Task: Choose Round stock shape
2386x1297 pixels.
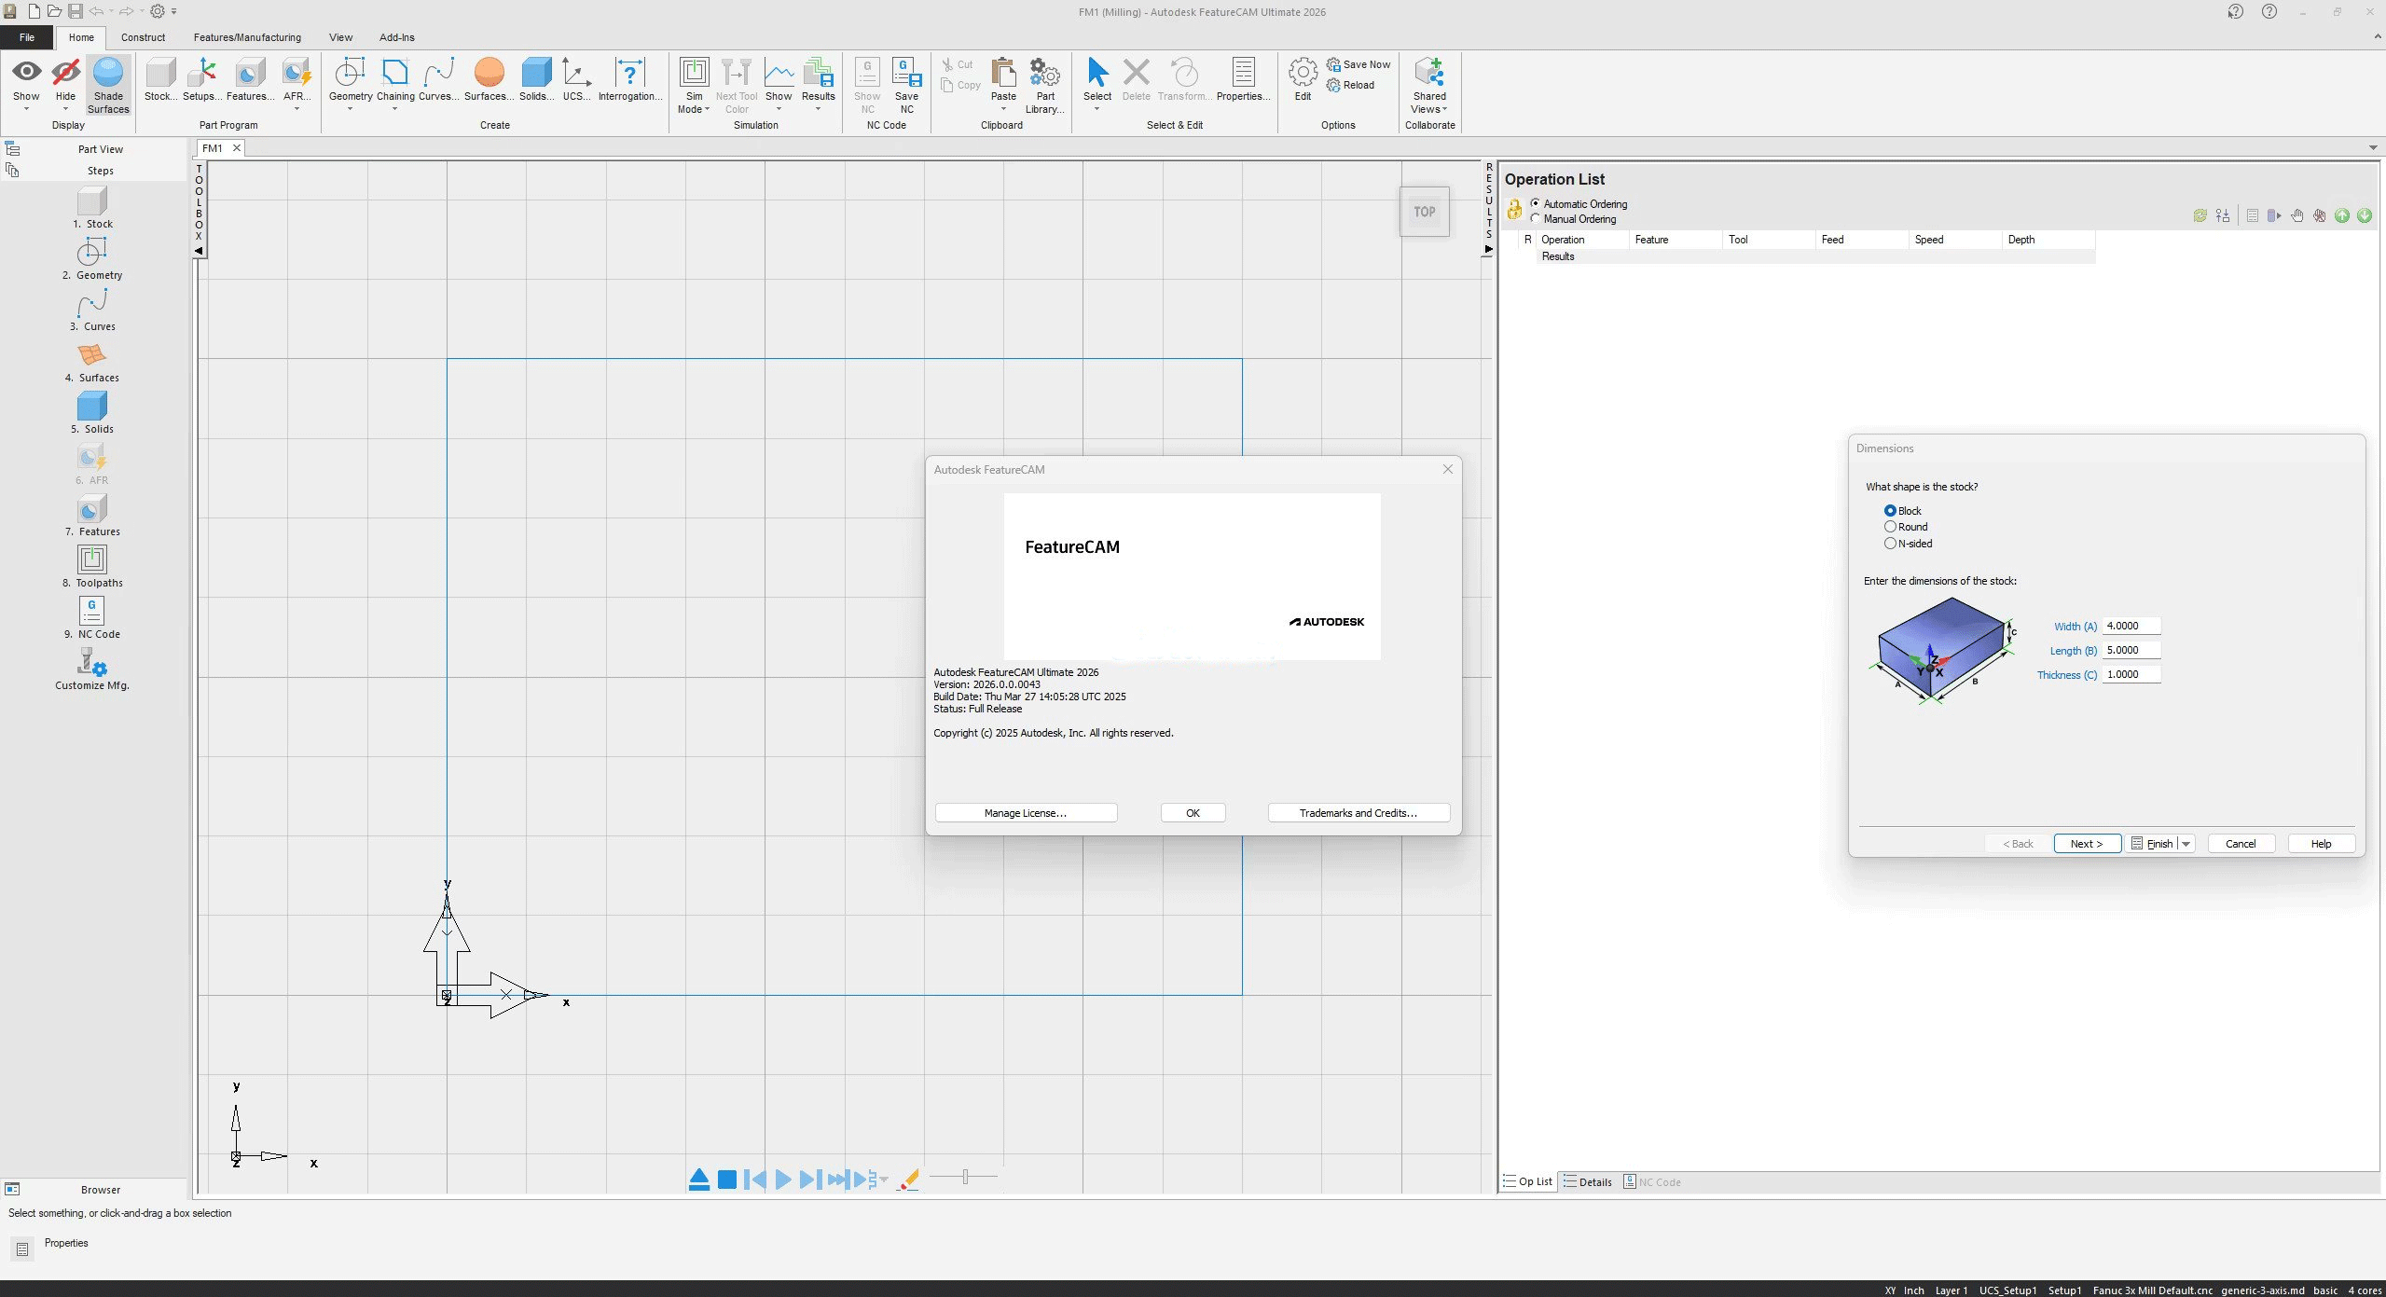Action: click(1890, 527)
